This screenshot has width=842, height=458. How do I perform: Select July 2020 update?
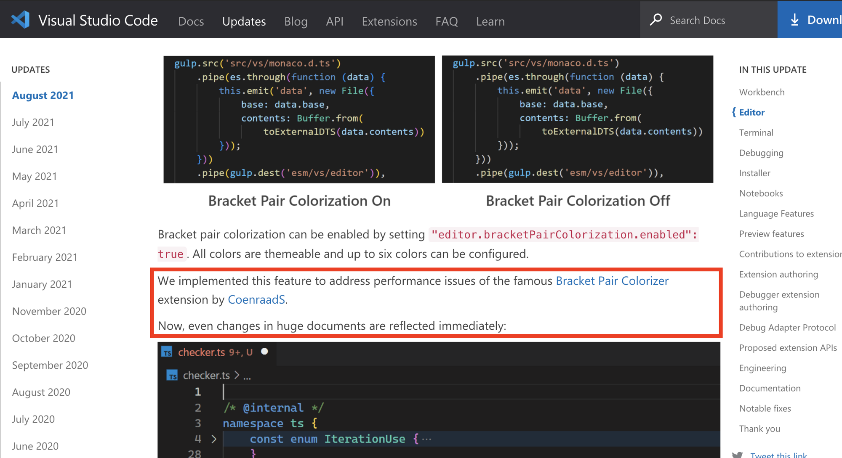33,419
